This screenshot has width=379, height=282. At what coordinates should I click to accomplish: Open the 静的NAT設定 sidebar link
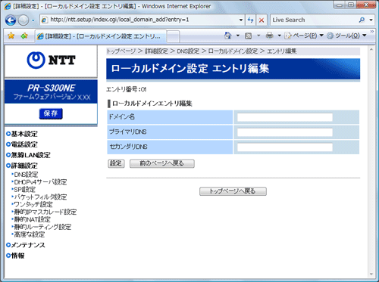click(33, 219)
